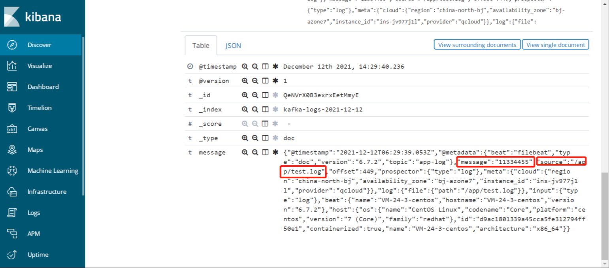Open Discover from the sidebar
The width and height of the screenshot is (609, 268).
pyautogui.click(x=41, y=45)
